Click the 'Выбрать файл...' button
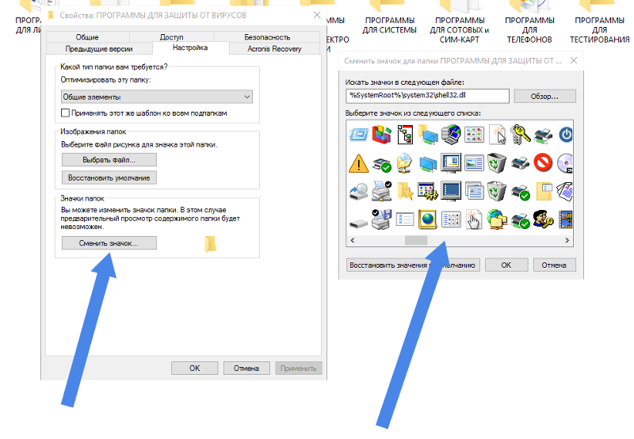The width and height of the screenshot is (634, 439). (x=109, y=160)
